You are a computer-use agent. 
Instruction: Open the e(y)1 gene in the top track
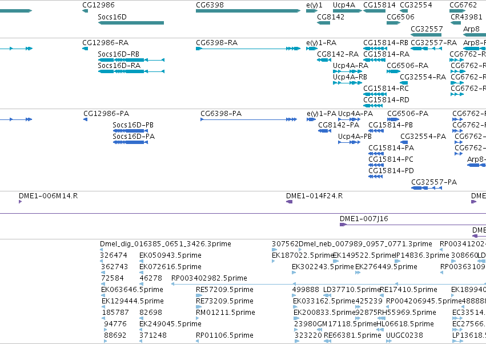(x=312, y=11)
